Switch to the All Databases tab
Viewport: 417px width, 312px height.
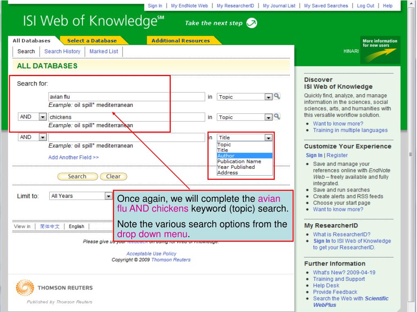pyautogui.click(x=32, y=41)
